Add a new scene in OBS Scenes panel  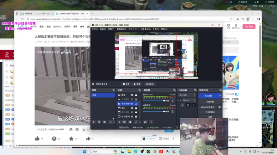click(93, 122)
